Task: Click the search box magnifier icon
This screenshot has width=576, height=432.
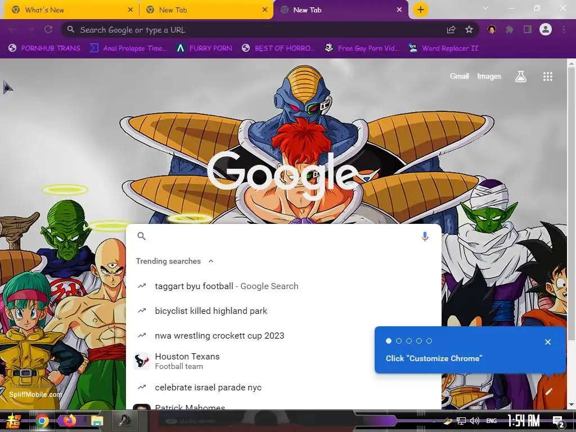Action: pos(141,236)
